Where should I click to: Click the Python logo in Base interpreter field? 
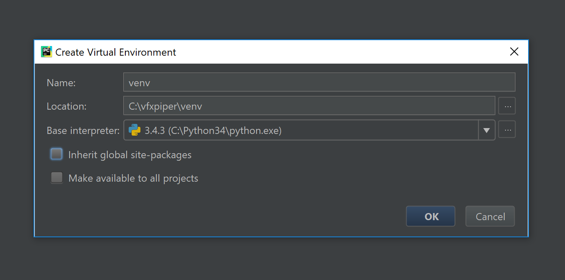pyautogui.click(x=135, y=130)
